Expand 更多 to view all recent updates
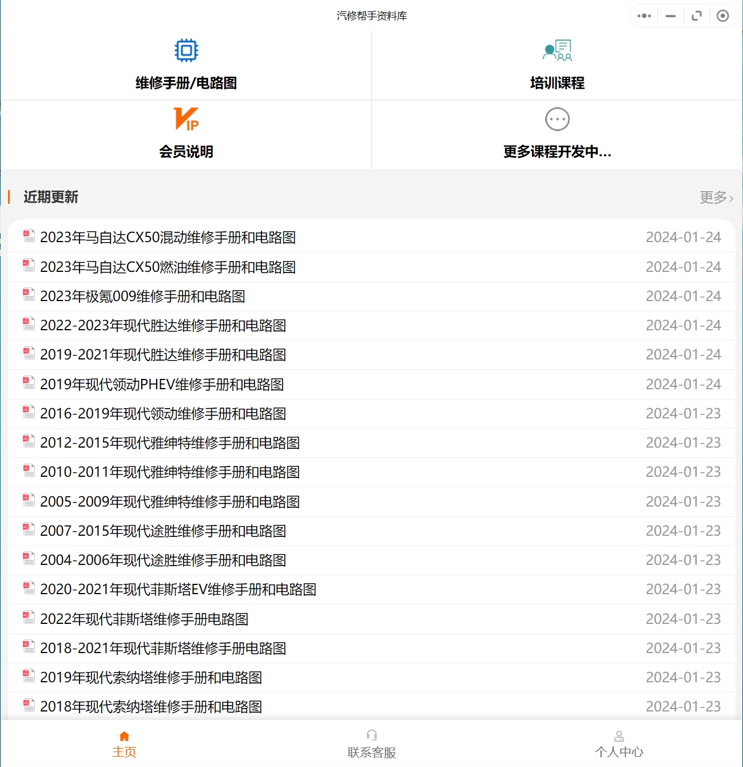Screen dimensions: 743x767 (x=713, y=197)
